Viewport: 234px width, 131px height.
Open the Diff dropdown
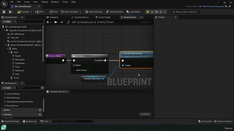40,12
